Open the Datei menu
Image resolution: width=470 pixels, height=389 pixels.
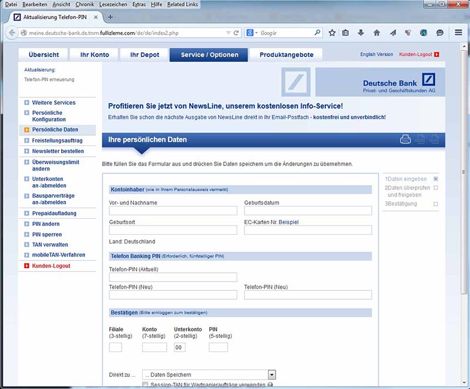[x=11, y=5]
